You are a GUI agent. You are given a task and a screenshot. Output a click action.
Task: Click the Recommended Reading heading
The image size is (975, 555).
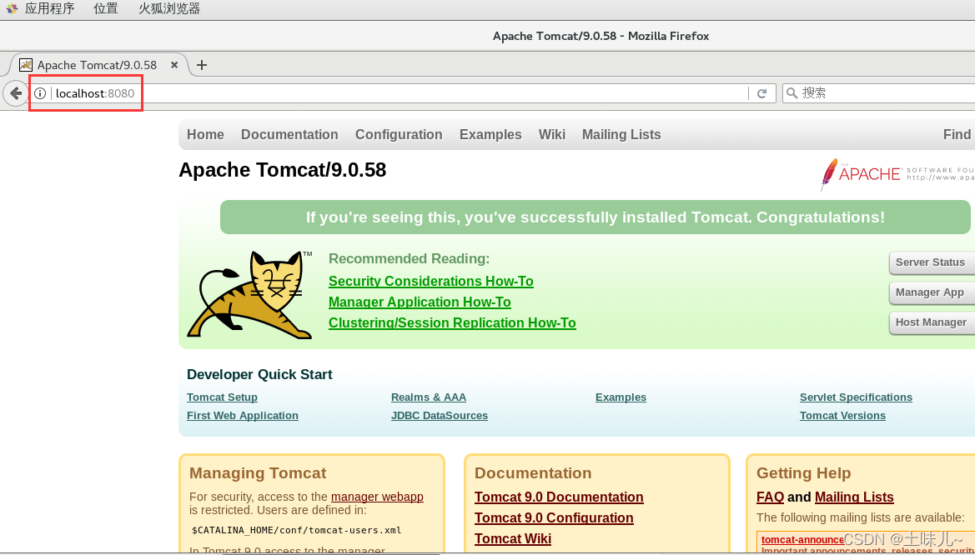pyautogui.click(x=410, y=258)
